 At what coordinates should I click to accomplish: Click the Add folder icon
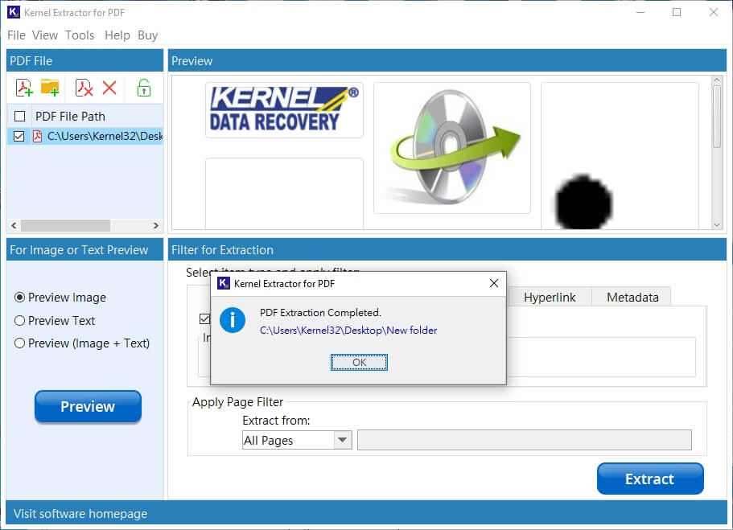coord(50,88)
